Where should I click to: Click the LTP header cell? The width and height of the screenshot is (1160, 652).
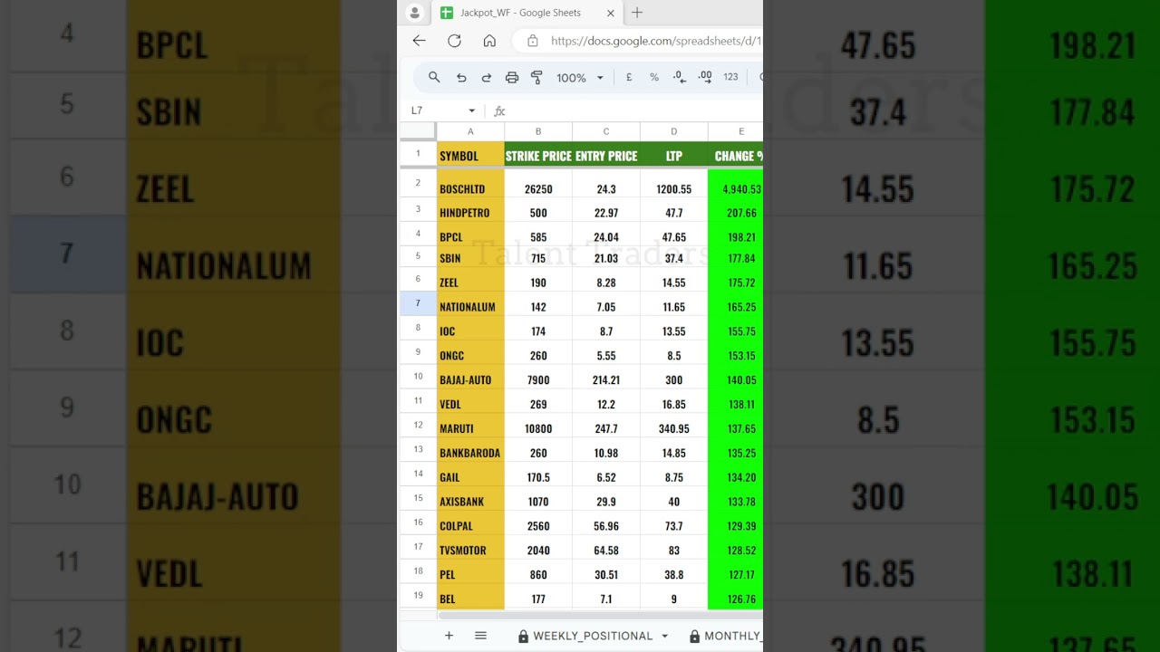tap(674, 156)
